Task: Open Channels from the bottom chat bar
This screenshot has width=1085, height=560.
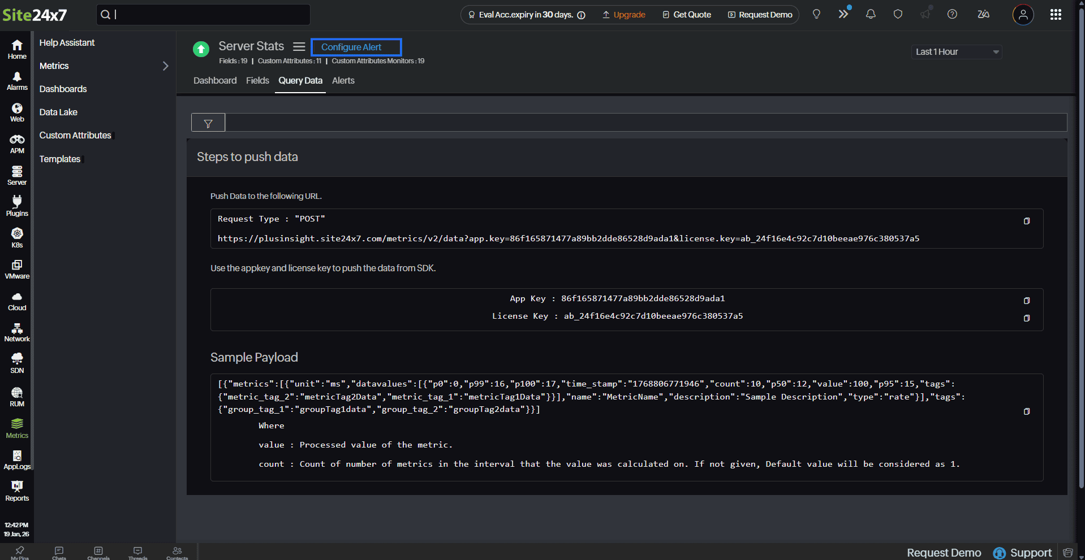Action: [98, 552]
